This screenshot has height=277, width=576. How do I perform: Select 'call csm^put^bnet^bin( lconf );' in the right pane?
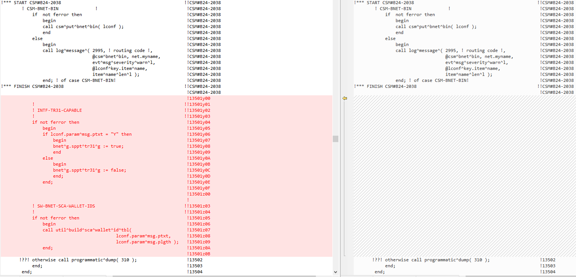click(x=436, y=27)
